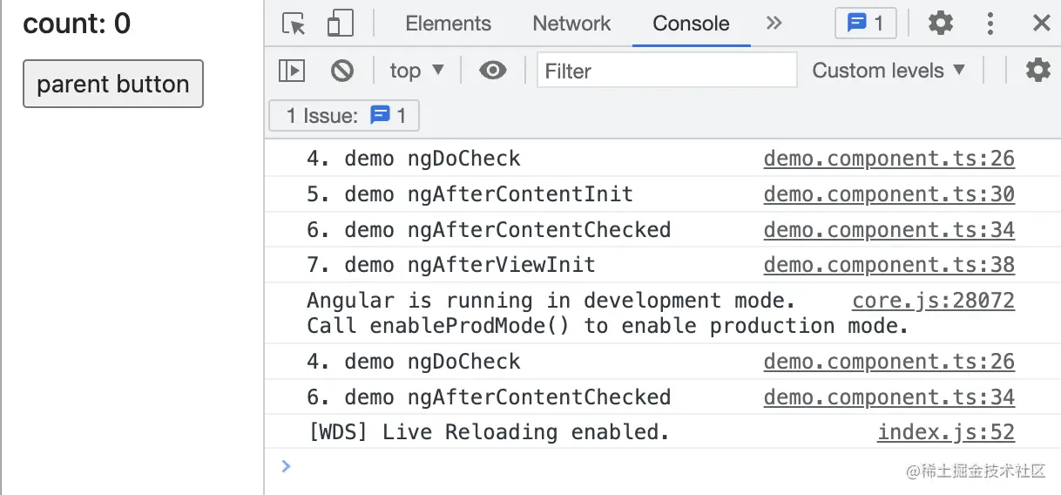
Task: Open the three-dot DevTools menu
Action: pos(990,24)
